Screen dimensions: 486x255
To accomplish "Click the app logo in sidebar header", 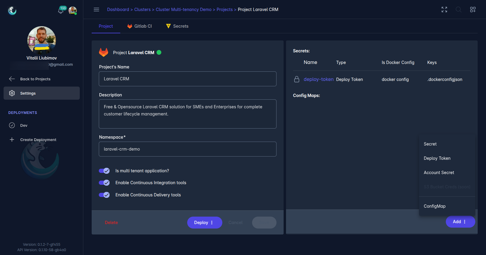I will [x=12, y=11].
